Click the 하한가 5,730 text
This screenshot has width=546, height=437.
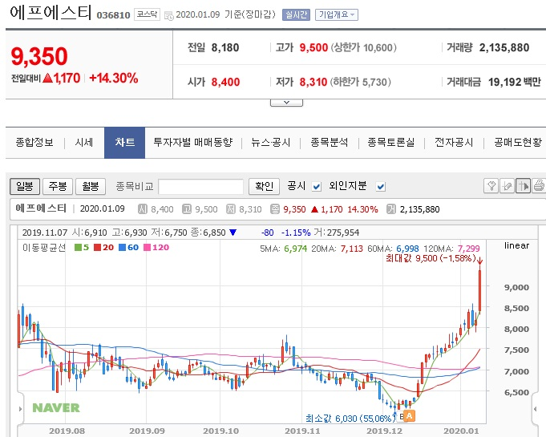tap(361, 82)
